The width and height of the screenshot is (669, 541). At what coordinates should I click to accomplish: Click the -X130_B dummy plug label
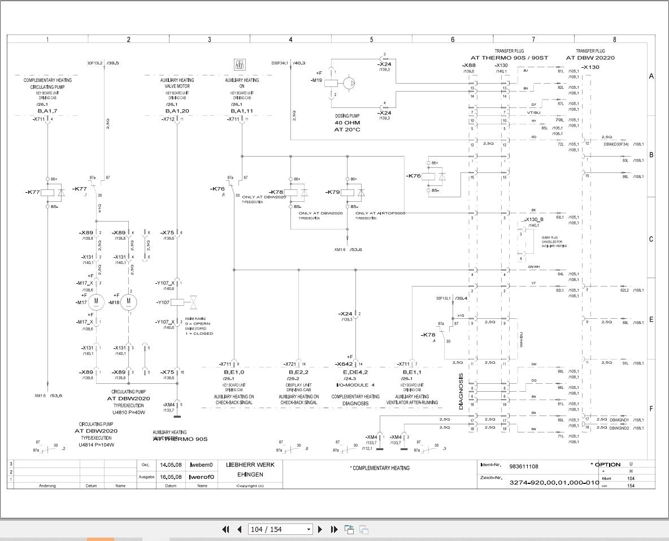click(x=534, y=219)
